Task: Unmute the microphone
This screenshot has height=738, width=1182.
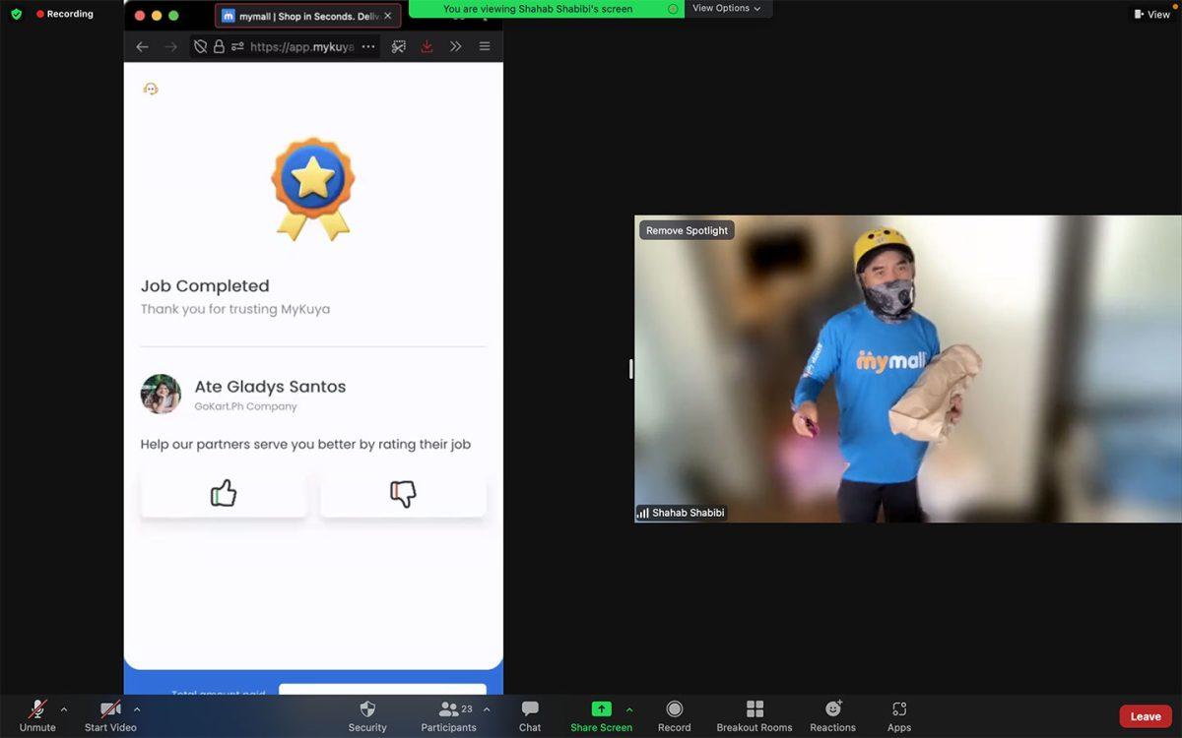Action: (37, 709)
